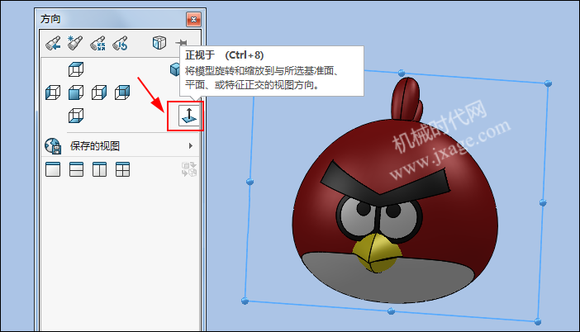Click the Reset Standard Views icon
580x332 pixels.
121,43
